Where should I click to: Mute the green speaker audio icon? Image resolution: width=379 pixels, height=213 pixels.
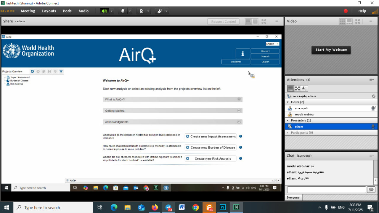pyautogui.click(x=104, y=11)
